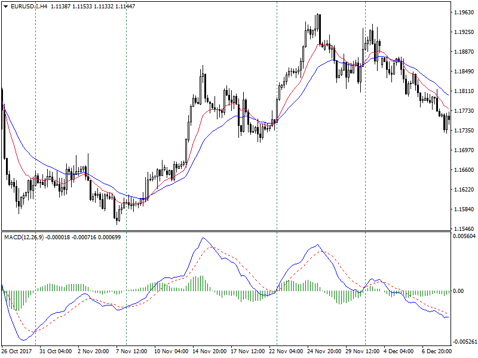This screenshot has width=478, height=358.
Task: Select the 1.19250 price level label
Action: point(464,32)
